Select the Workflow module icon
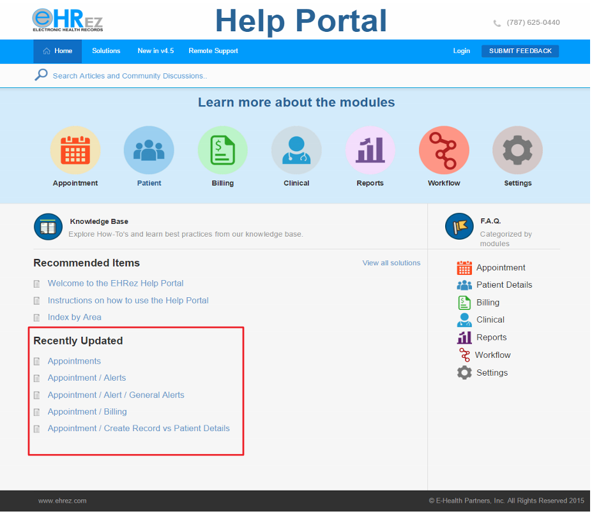 tap(443, 149)
